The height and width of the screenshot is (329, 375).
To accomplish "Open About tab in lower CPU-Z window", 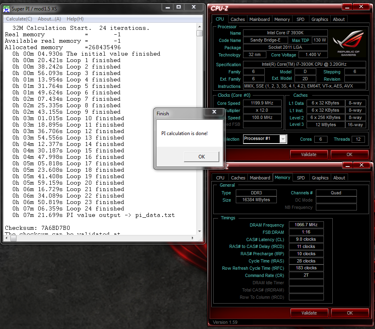I will tap(339, 178).
